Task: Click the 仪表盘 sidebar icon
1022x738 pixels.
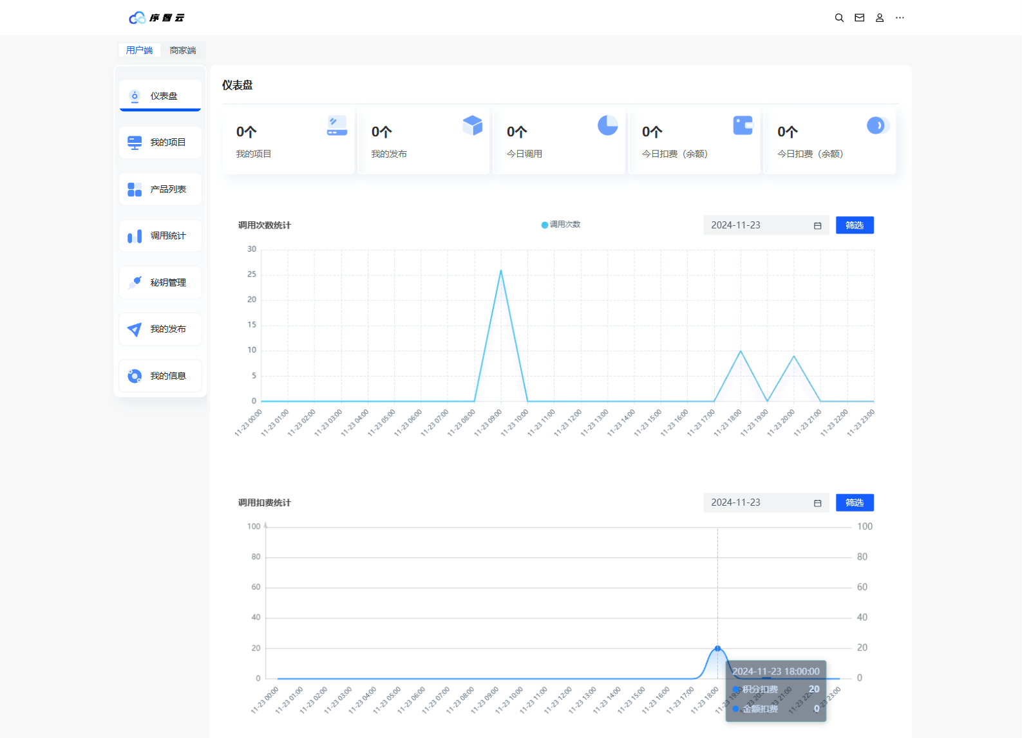Action: pos(135,96)
